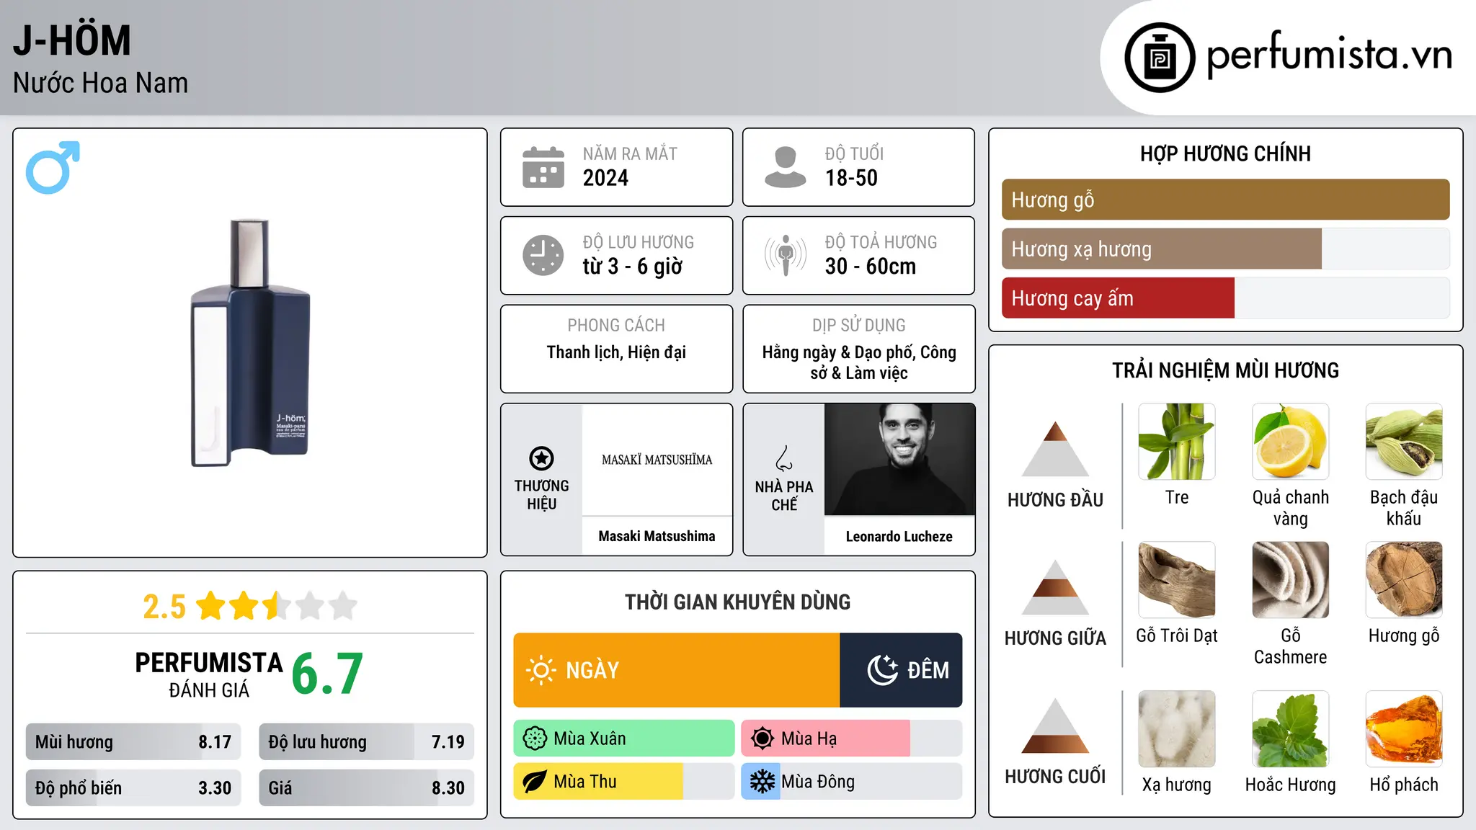Click the Leonardo Lucheze perfumer portrait
The image size is (1476, 830).
(x=899, y=460)
